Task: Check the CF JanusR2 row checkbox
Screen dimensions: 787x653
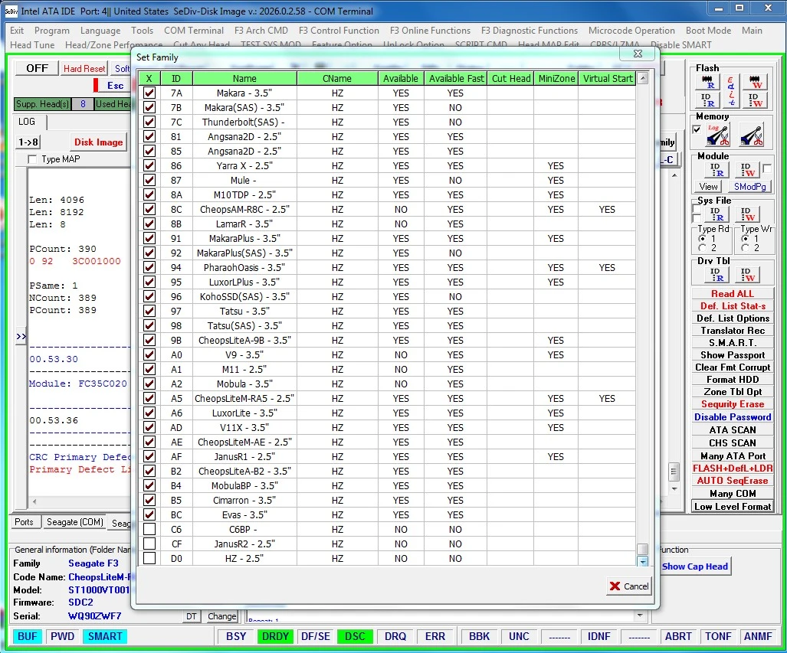Action: click(149, 544)
